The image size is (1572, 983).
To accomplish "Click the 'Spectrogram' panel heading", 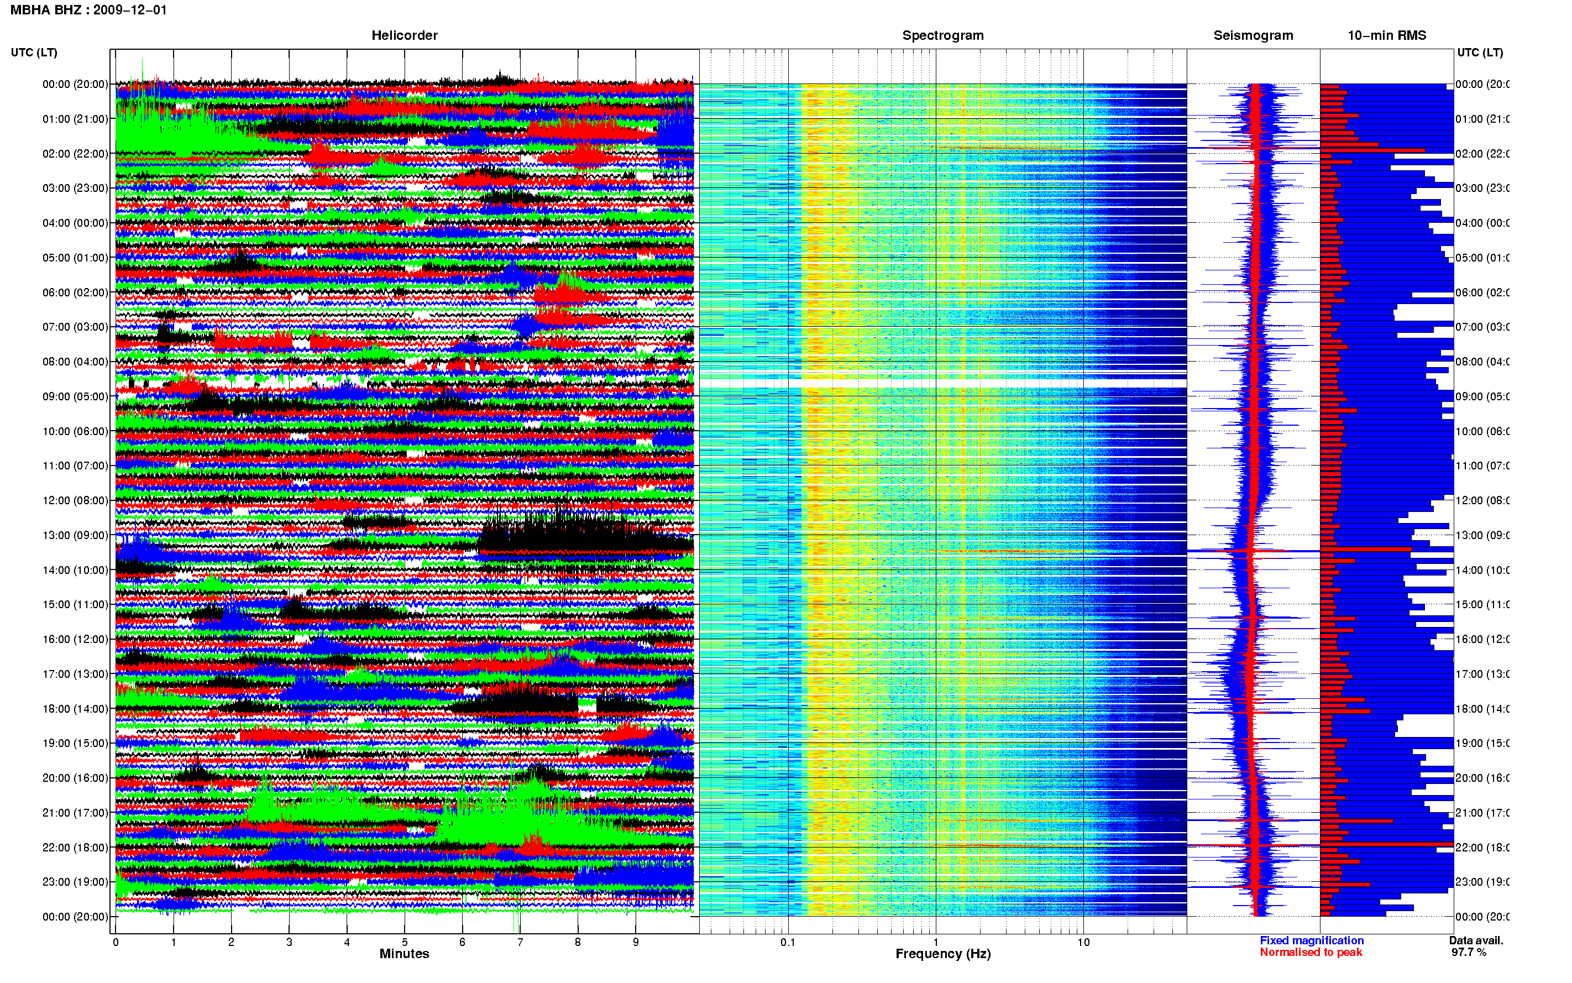I will pyautogui.click(x=943, y=35).
